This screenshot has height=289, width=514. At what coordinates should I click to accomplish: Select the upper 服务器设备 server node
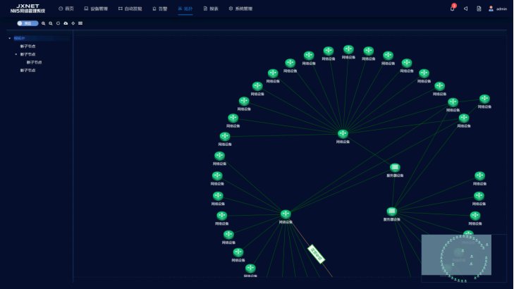(x=395, y=168)
